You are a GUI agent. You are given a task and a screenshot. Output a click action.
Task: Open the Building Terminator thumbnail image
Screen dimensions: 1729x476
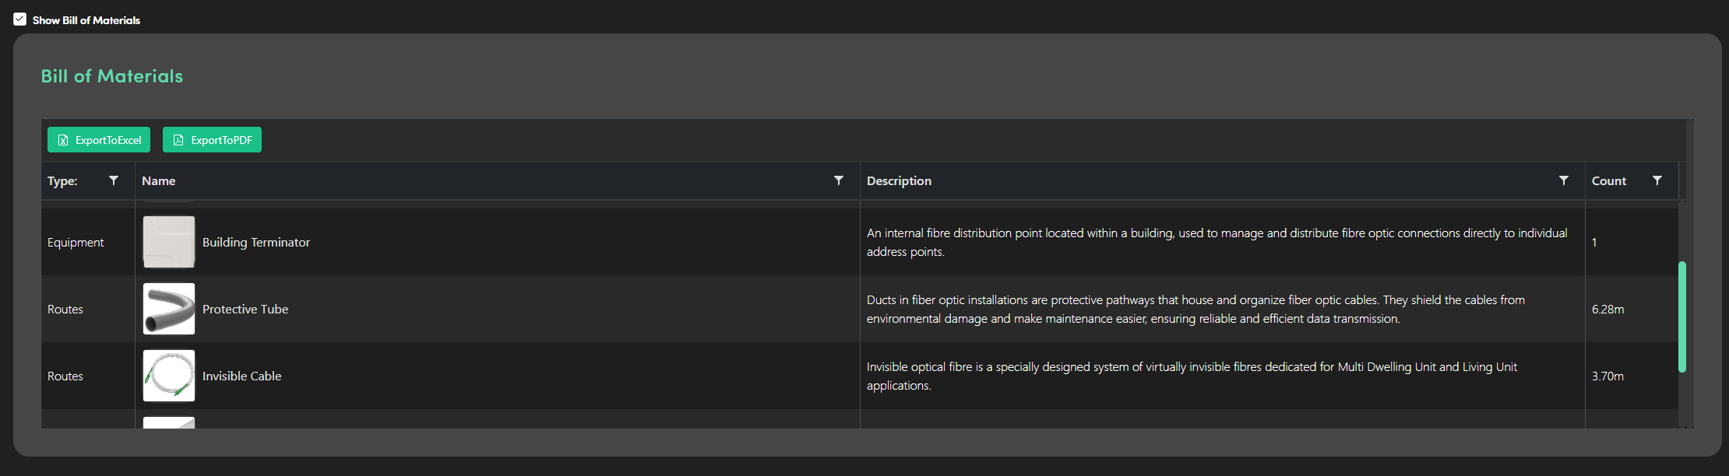[x=169, y=242]
